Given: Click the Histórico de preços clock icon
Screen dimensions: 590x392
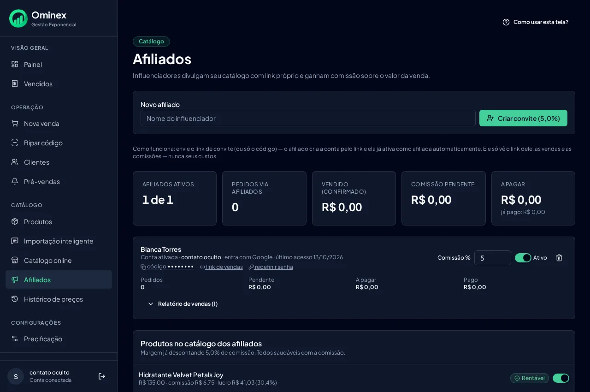Looking at the screenshot, I should [x=15, y=299].
